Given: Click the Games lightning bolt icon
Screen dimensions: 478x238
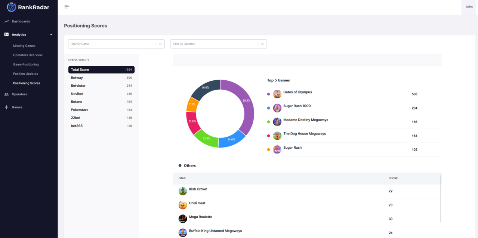Looking at the screenshot, I should tap(6, 107).
